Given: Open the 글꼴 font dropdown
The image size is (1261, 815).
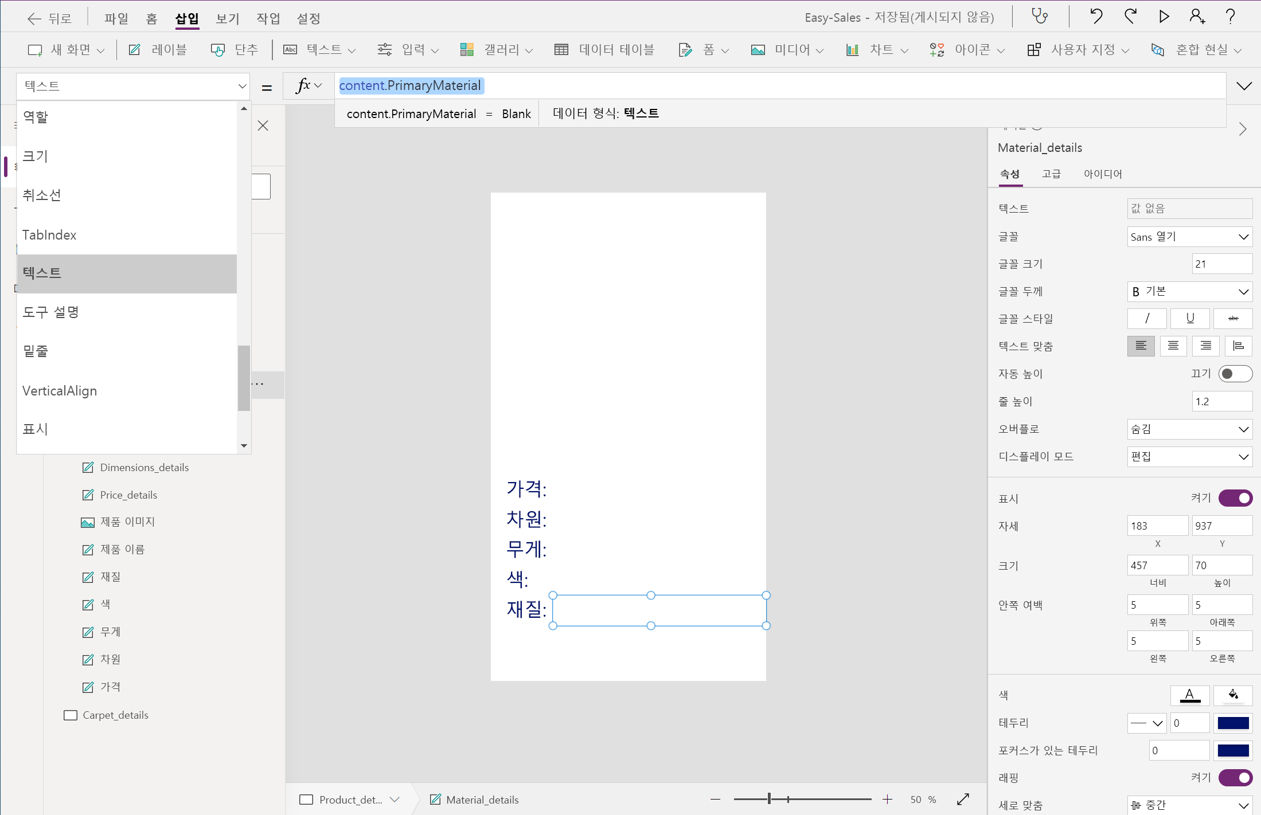Looking at the screenshot, I should [1189, 237].
